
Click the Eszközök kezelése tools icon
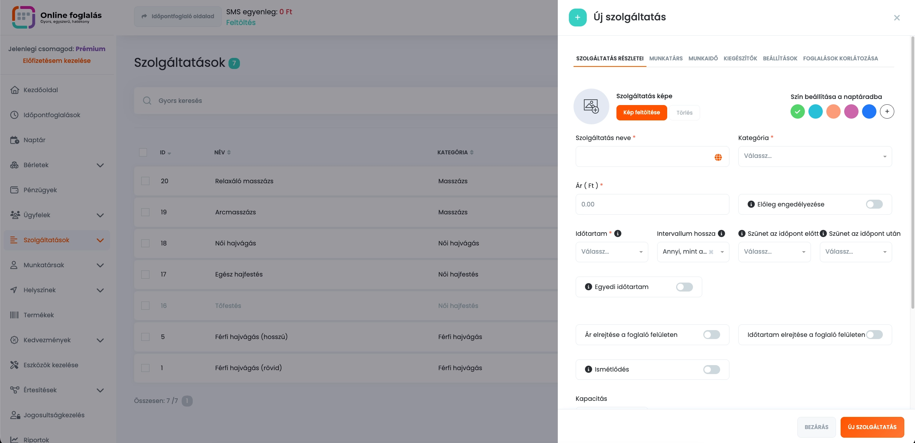pyautogui.click(x=14, y=365)
